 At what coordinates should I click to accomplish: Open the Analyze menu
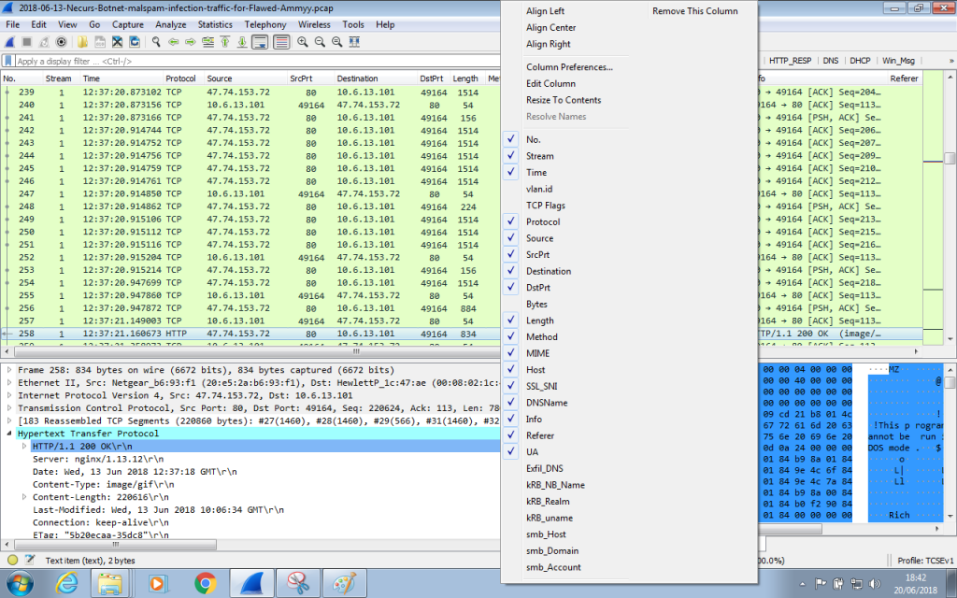point(170,24)
